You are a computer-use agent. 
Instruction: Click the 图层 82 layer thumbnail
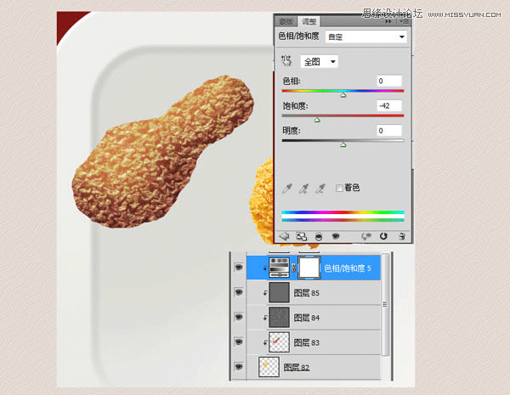(269, 367)
